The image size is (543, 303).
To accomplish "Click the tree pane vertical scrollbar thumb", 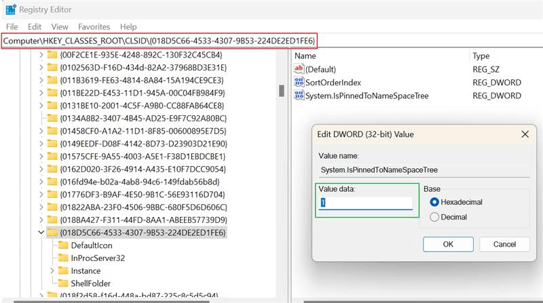I will [x=282, y=91].
